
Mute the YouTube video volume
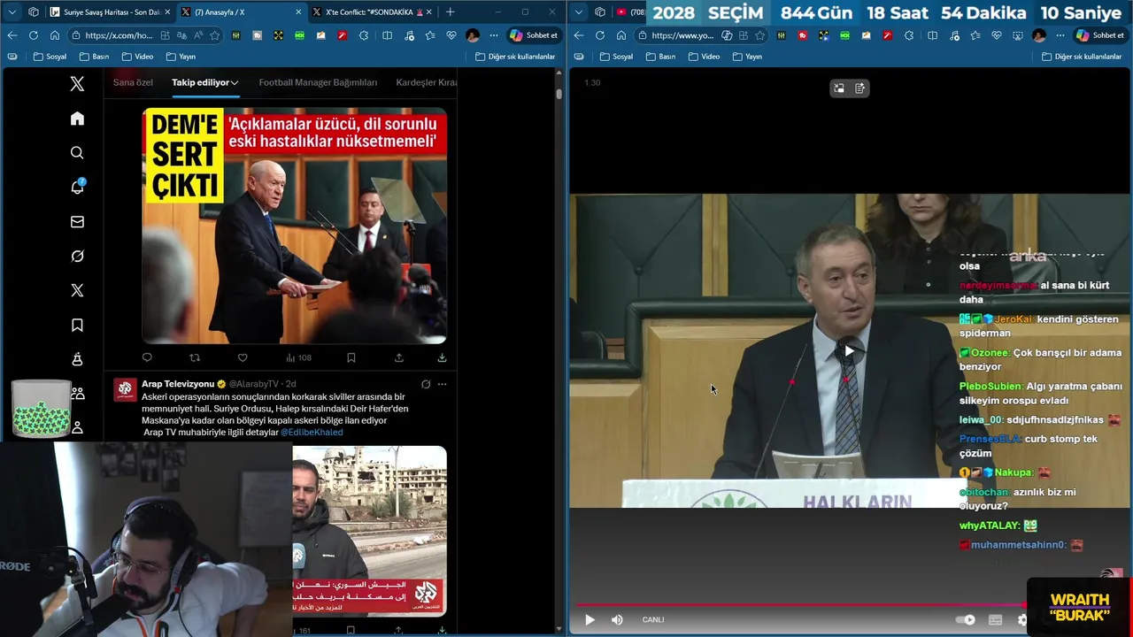(x=617, y=619)
